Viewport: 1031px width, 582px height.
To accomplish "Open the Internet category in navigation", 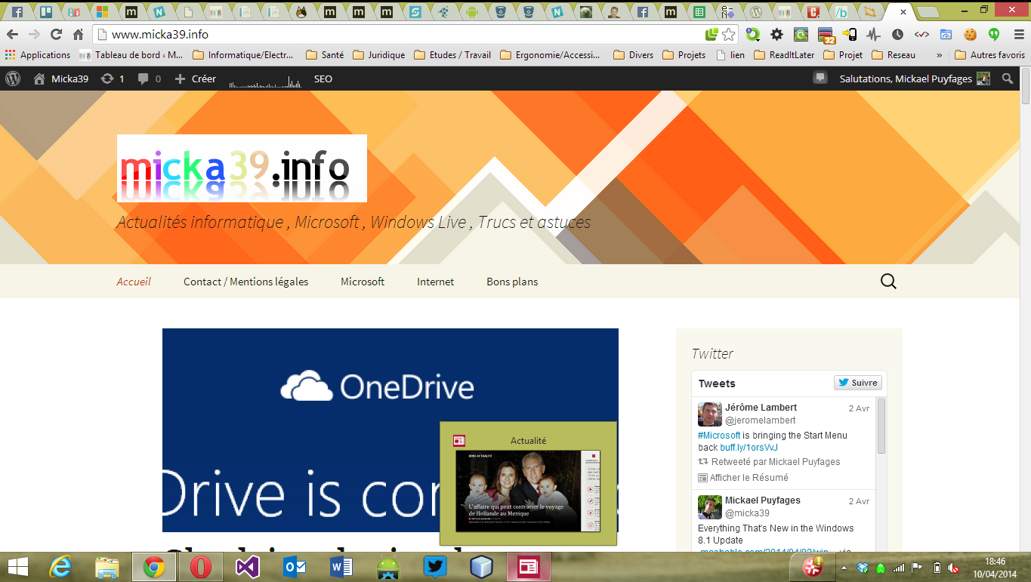I will [436, 282].
